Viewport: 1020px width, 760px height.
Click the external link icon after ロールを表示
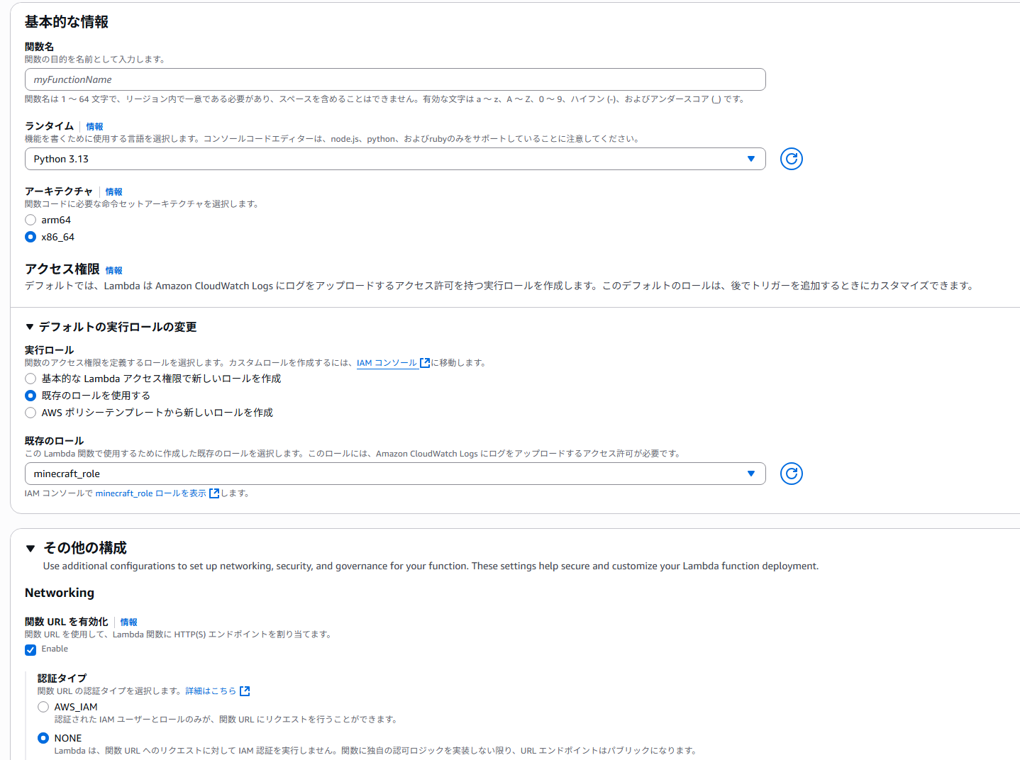coord(214,493)
